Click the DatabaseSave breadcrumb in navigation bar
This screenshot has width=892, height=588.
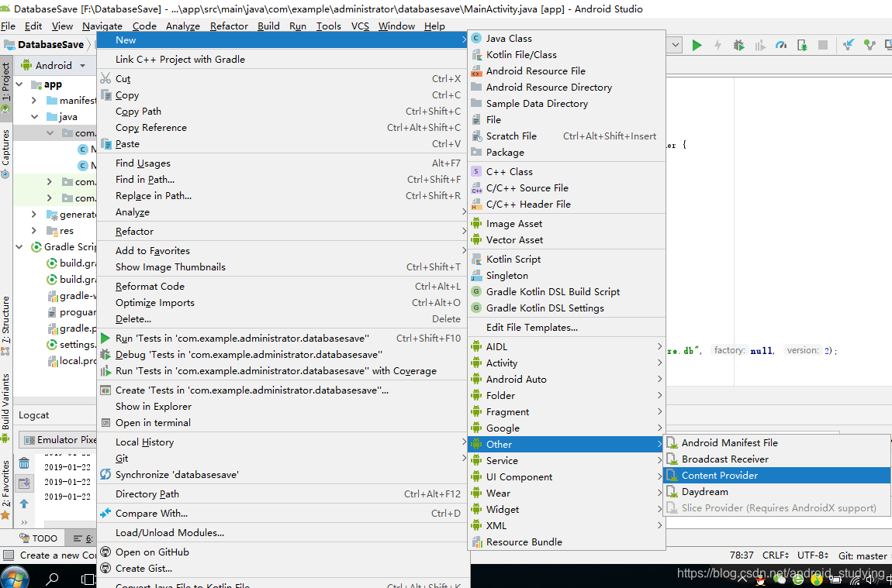(44, 45)
